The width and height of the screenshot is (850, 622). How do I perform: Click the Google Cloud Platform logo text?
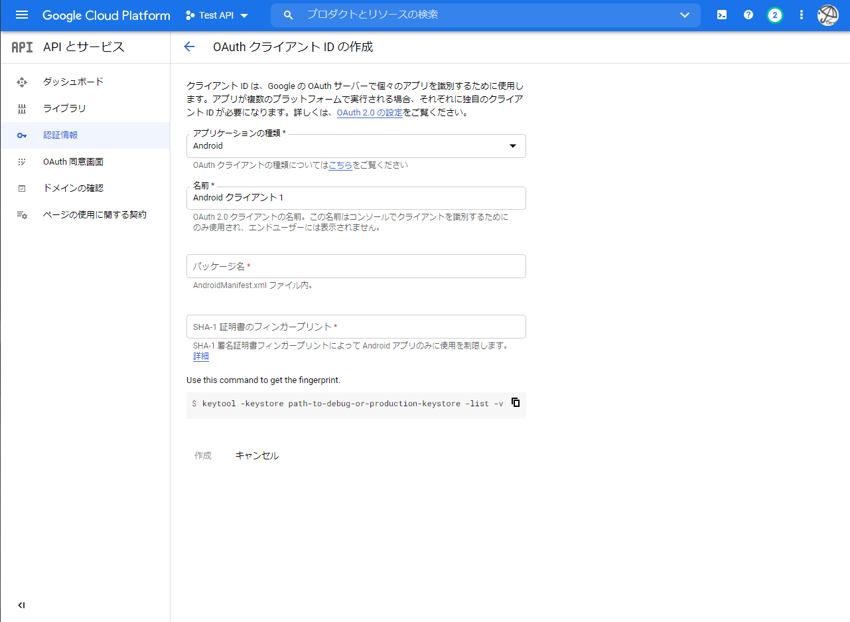tap(106, 15)
